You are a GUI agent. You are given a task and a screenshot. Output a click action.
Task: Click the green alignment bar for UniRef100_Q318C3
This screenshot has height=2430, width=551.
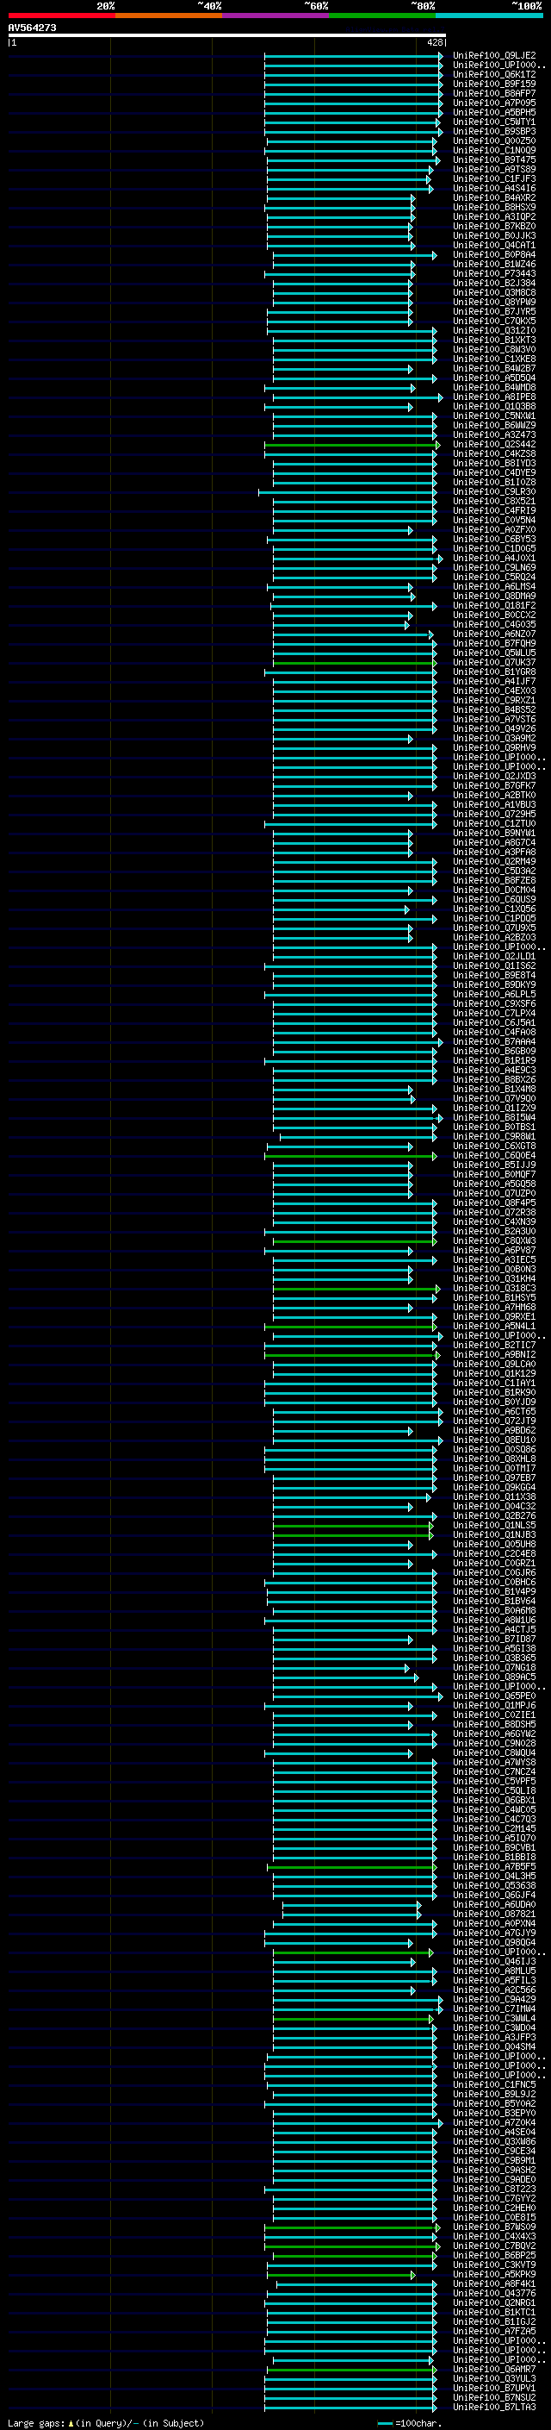(357, 1289)
